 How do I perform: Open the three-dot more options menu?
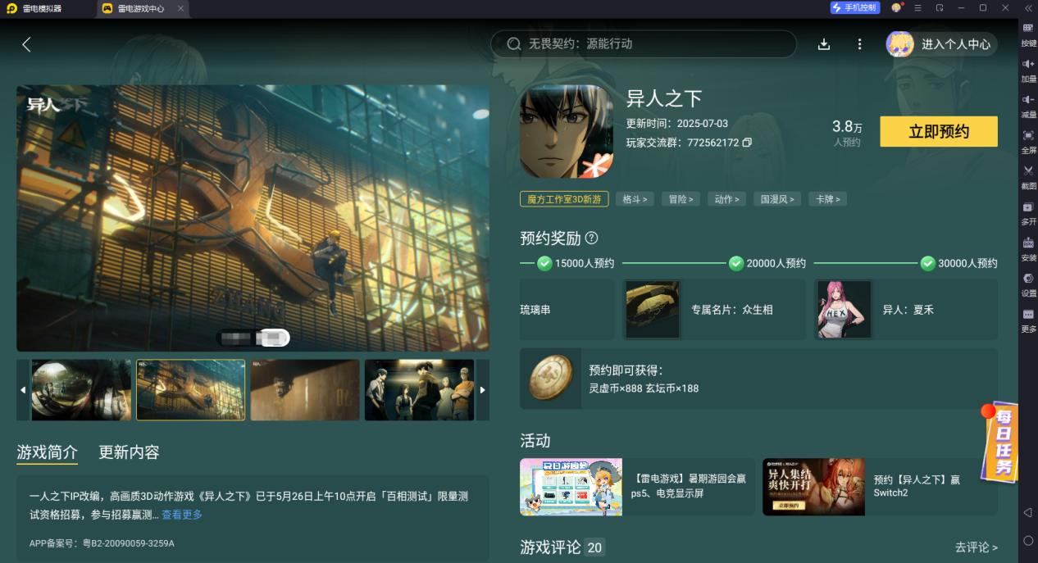pyautogui.click(x=859, y=44)
